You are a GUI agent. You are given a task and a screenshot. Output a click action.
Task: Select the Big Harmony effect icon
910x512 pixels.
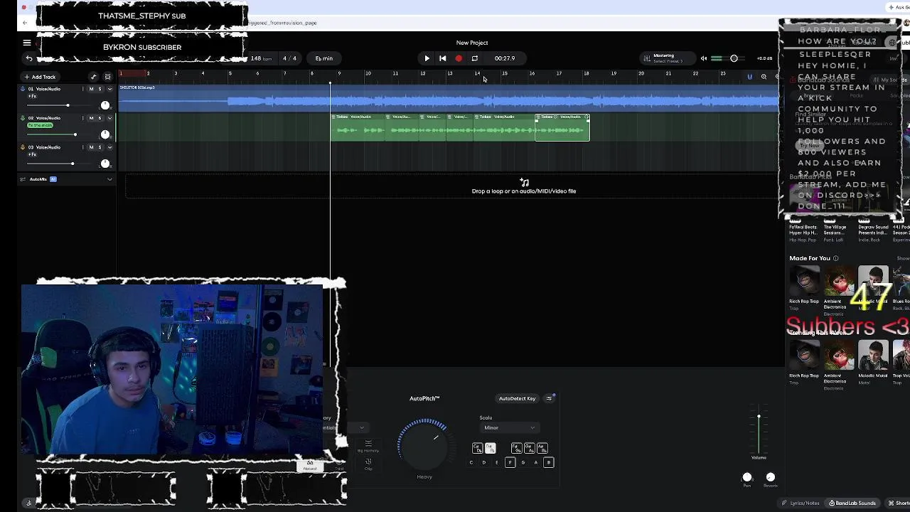pos(368,446)
